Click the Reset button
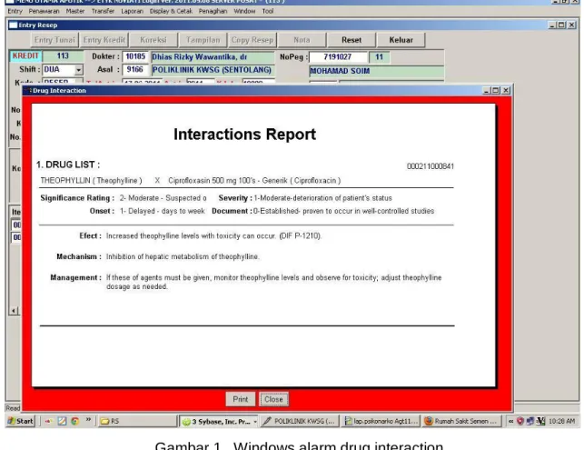 [351, 40]
